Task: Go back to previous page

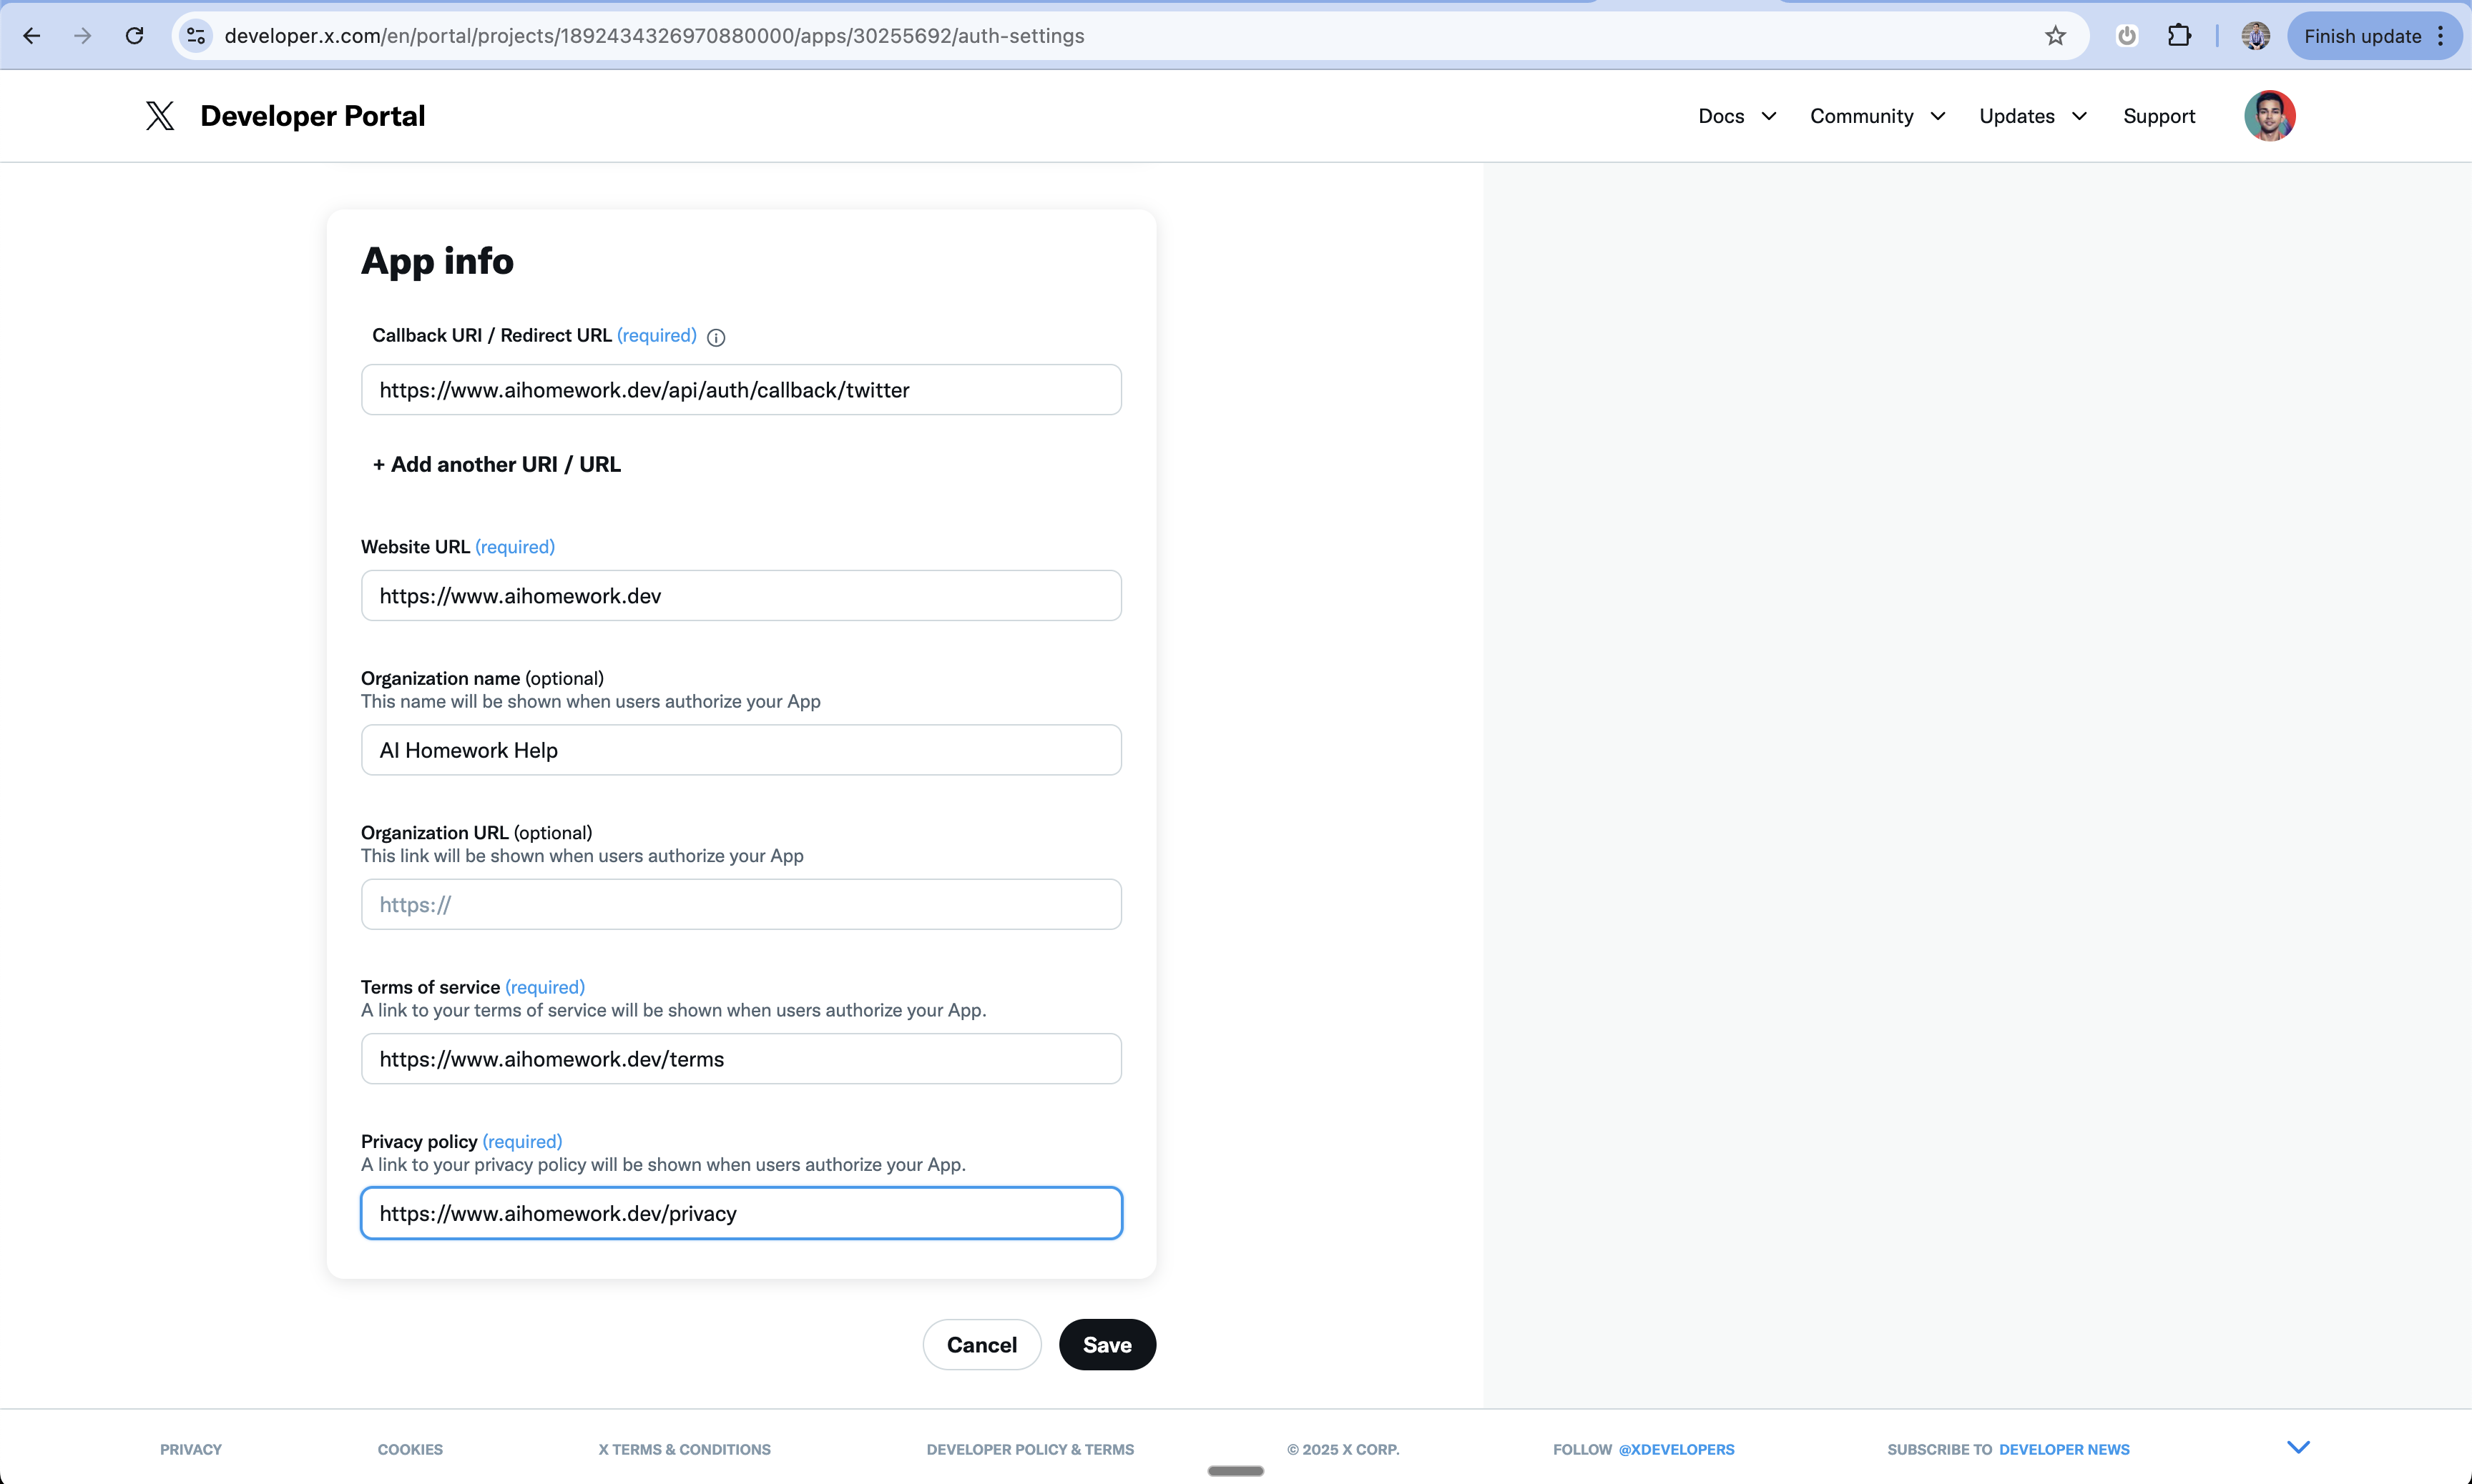Action: pyautogui.click(x=32, y=36)
